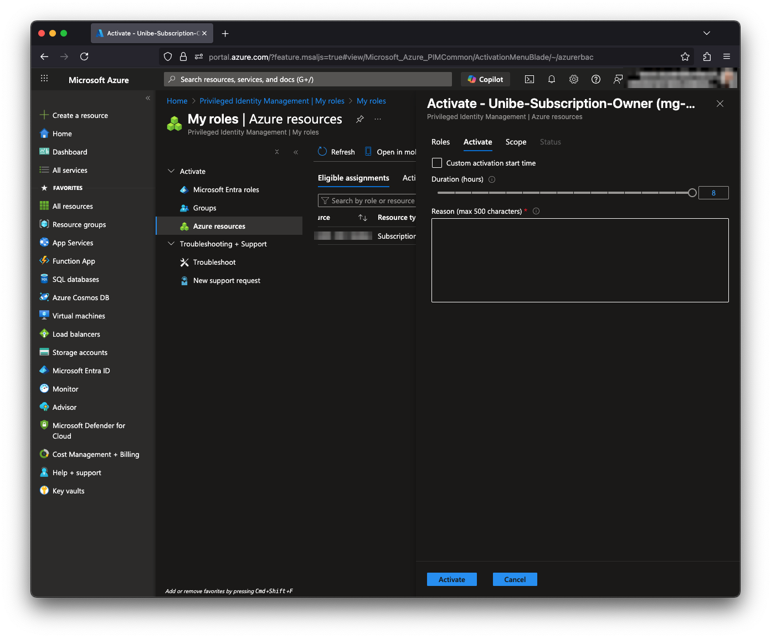This screenshot has height=638, width=771.
Task: Click the Refresh icon in toolbar
Action: click(x=322, y=152)
